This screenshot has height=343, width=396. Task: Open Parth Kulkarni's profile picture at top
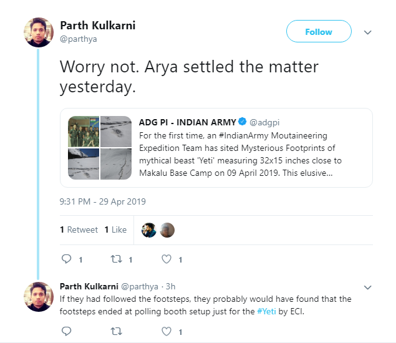coord(38,31)
